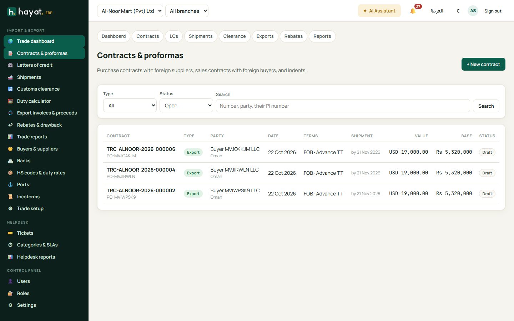The image size is (514, 321).
Task: Click the Tickets icon under Helpdesk
Action: point(10,233)
